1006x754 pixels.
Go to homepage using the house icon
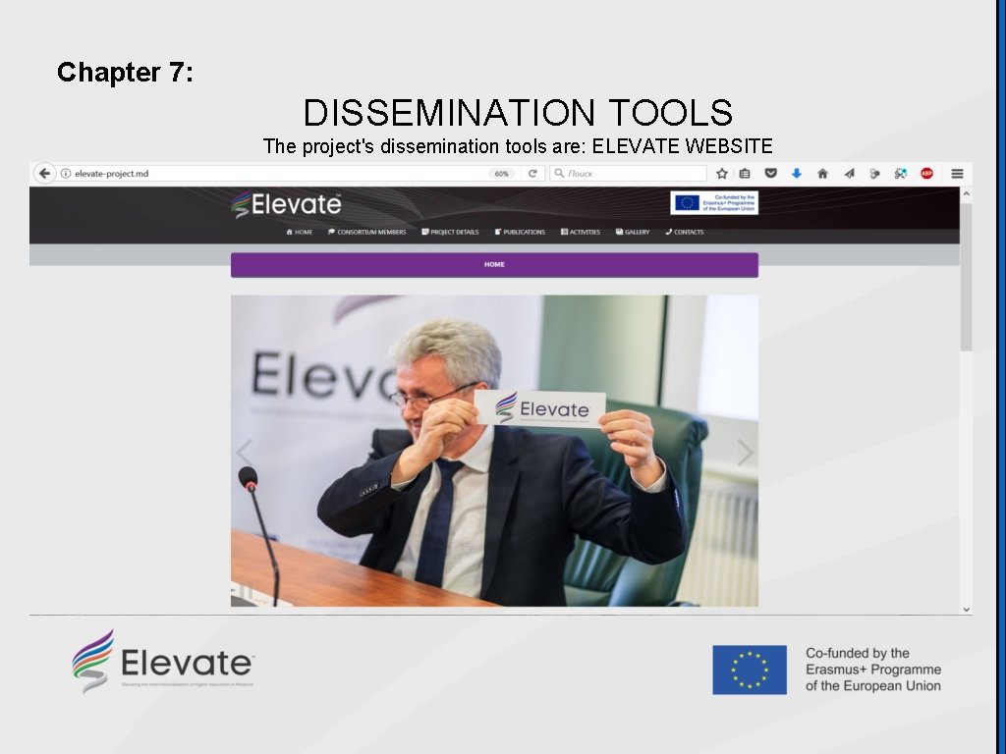[823, 173]
